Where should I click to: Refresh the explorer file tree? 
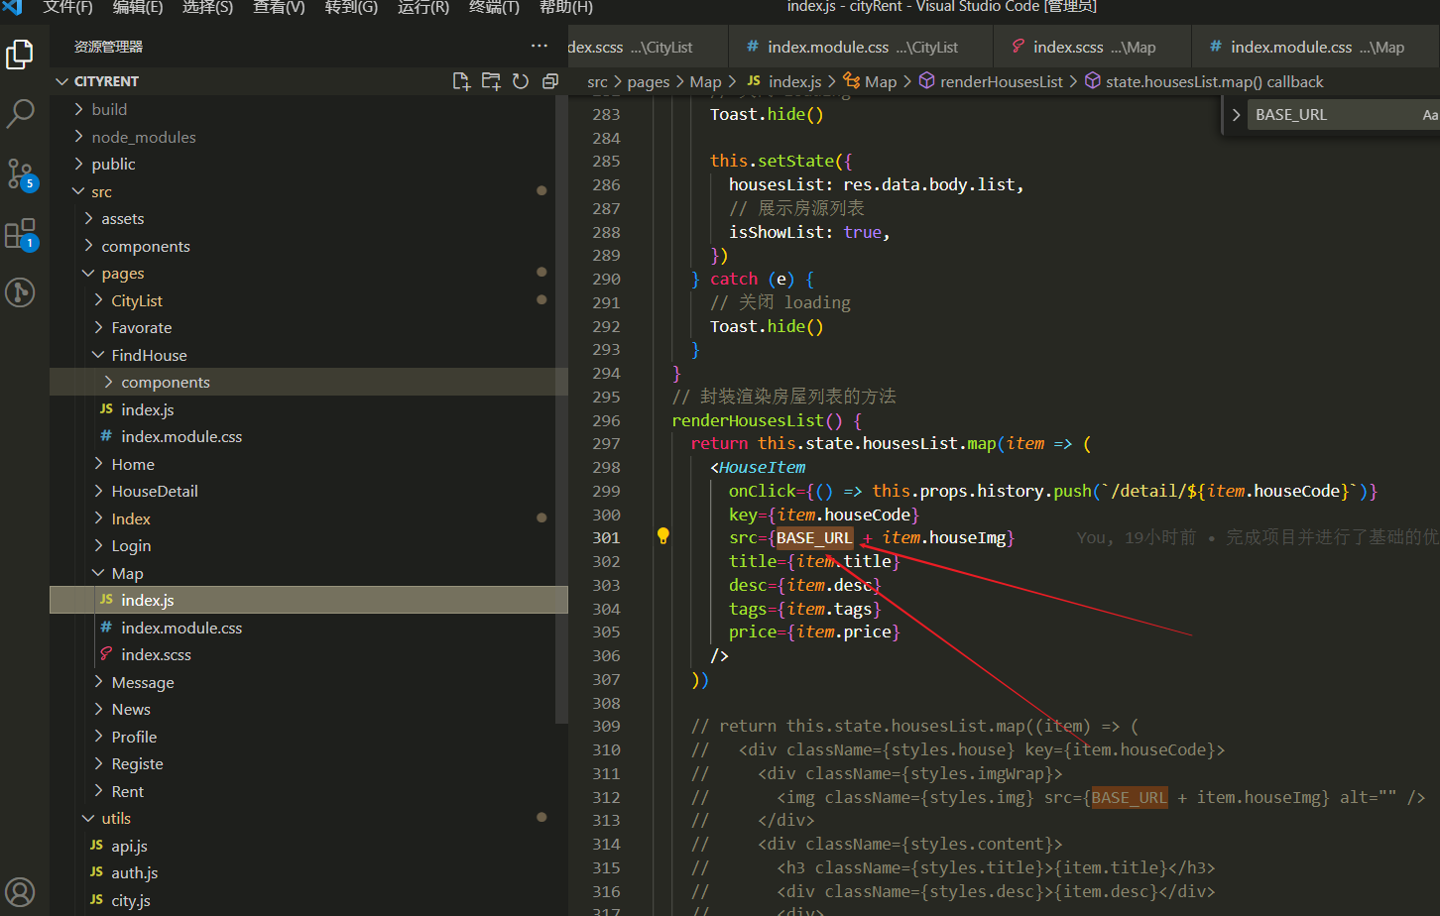[521, 81]
